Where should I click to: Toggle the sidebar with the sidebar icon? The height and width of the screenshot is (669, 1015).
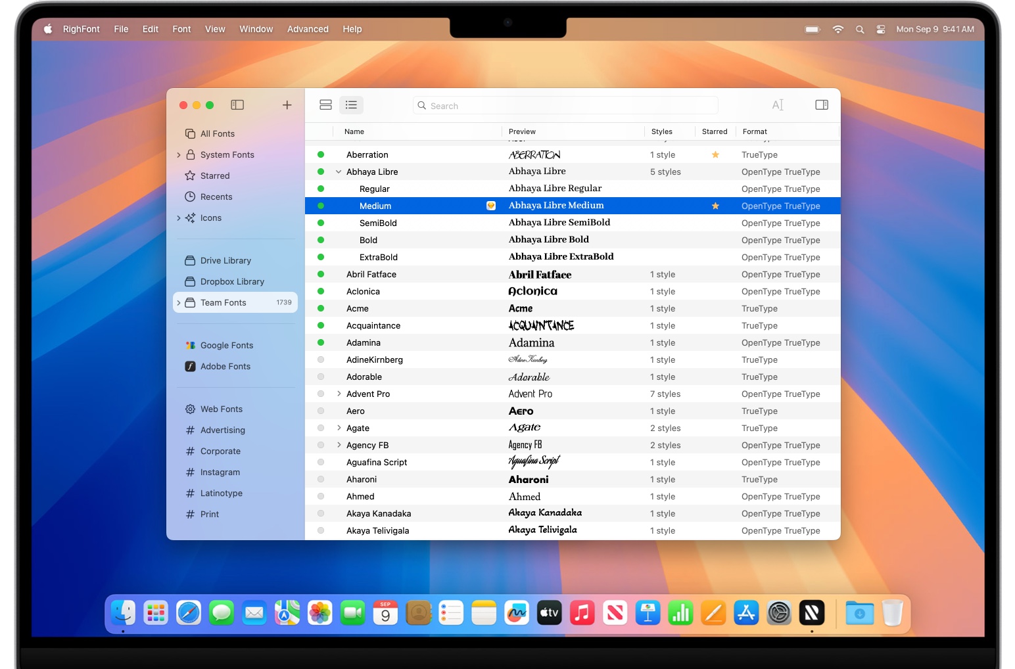tap(237, 105)
